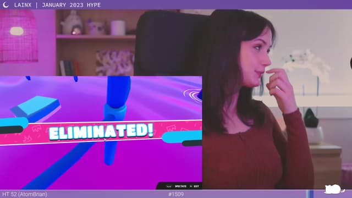
Task: Click the "LAINX" channel name
Action: (23, 5)
